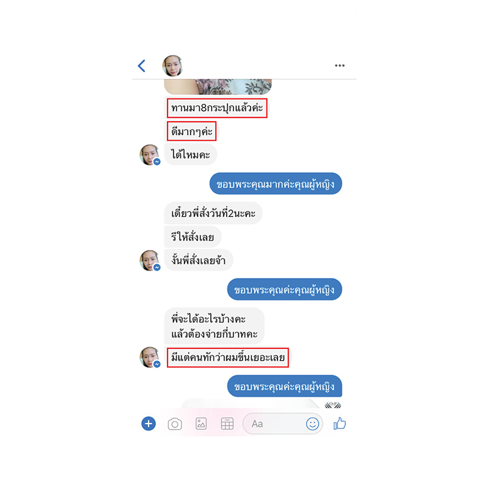Select the message ดีมากๆค่ะ
This screenshot has height=489, width=489.
(x=192, y=131)
